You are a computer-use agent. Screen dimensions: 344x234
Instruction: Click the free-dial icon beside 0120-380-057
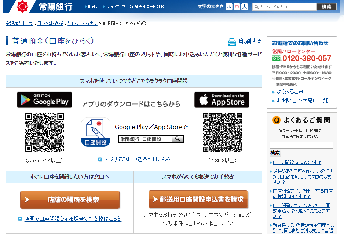click(x=277, y=58)
